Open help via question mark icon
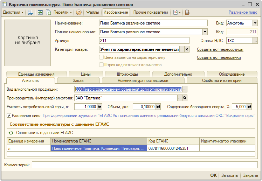 tap(79, 12)
